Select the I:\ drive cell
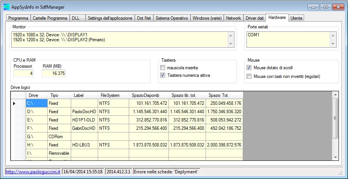Screen dimensions: 348x179 pyautogui.click(x=37, y=153)
